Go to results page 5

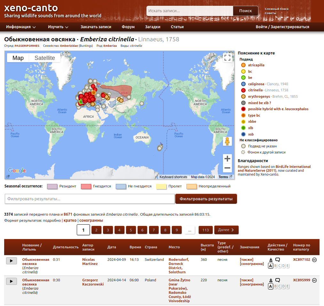click(131, 230)
